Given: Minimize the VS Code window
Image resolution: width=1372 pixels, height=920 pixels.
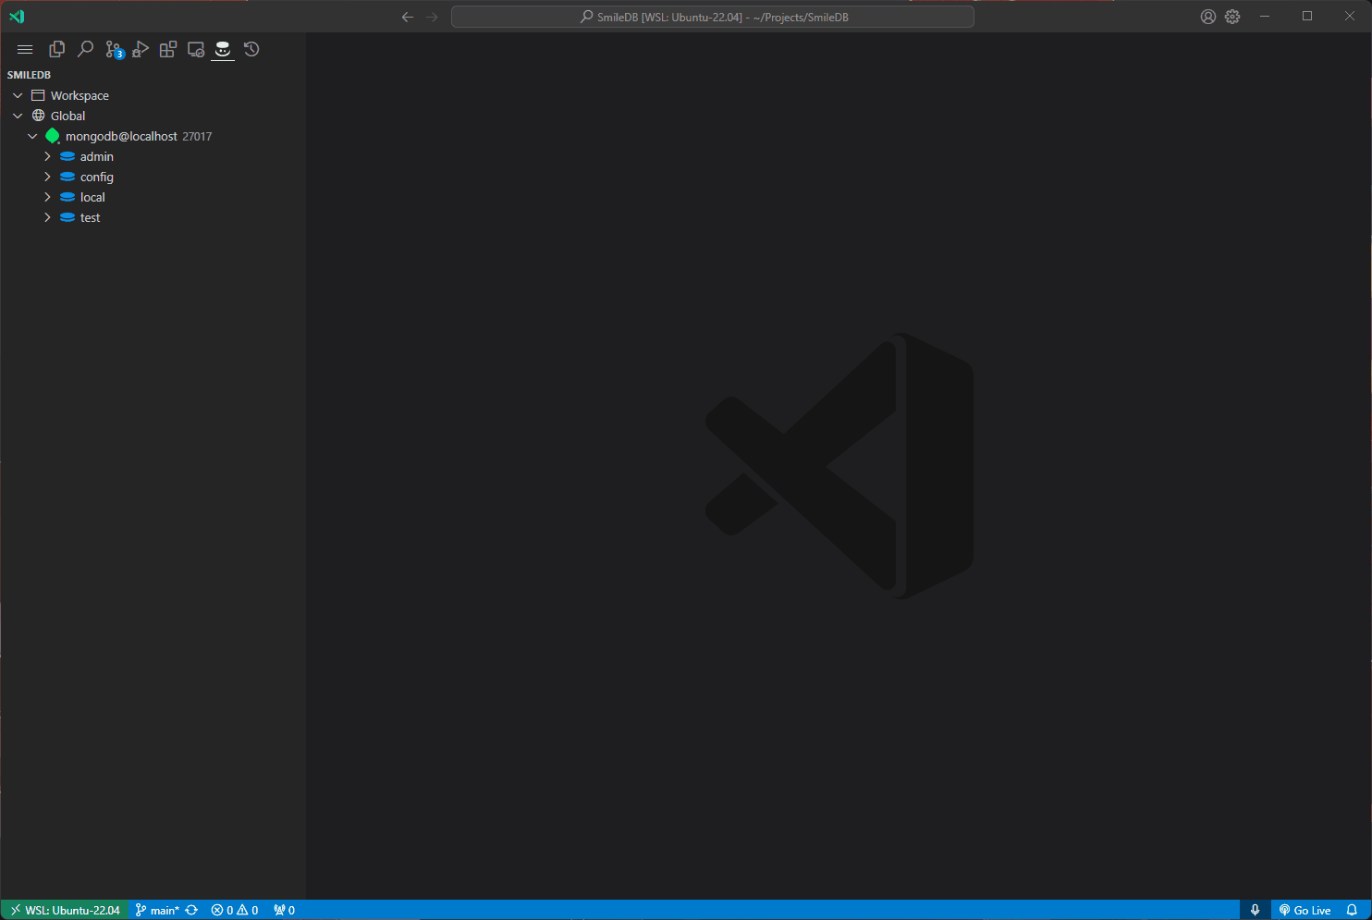Looking at the screenshot, I should 1265,17.
